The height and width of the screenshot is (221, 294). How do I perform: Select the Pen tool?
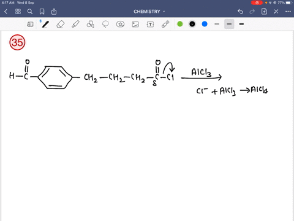pyautogui.click(x=45, y=24)
